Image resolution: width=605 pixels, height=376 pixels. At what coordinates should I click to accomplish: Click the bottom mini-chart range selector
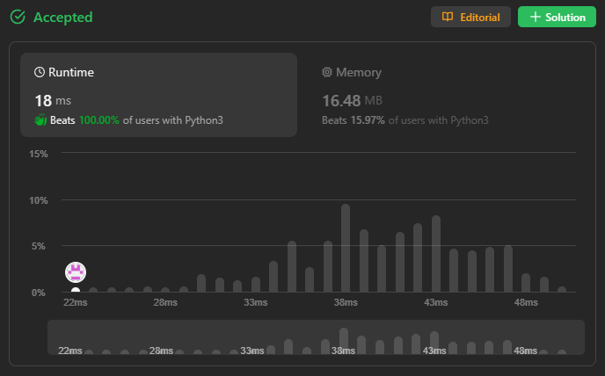(x=316, y=337)
